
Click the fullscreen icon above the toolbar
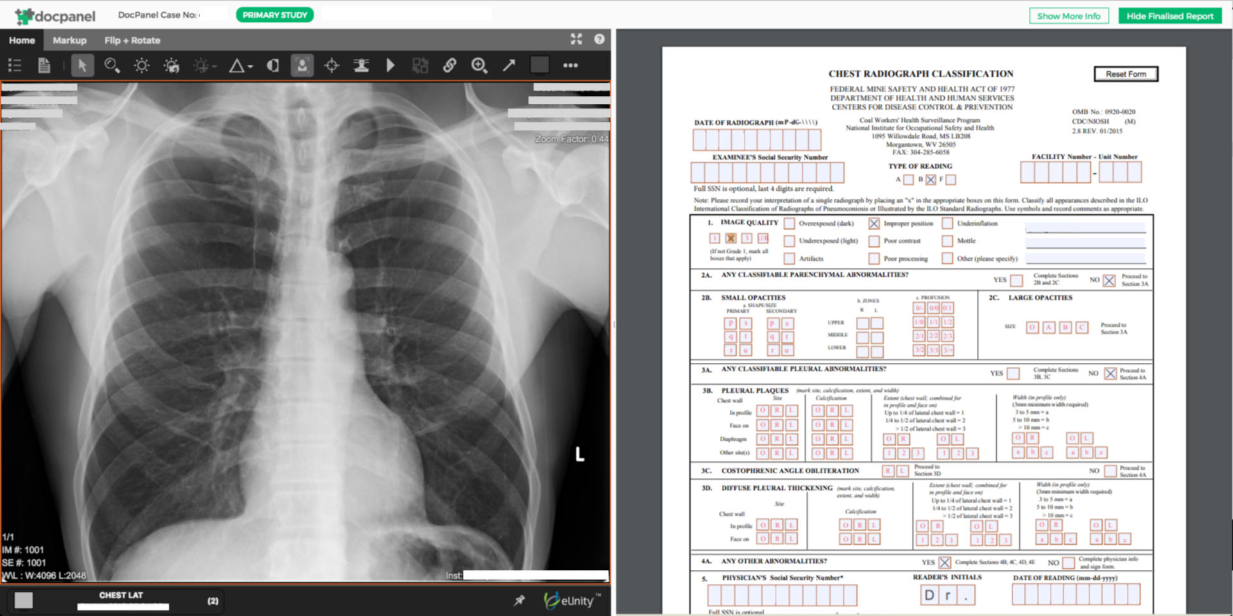pyautogui.click(x=576, y=38)
